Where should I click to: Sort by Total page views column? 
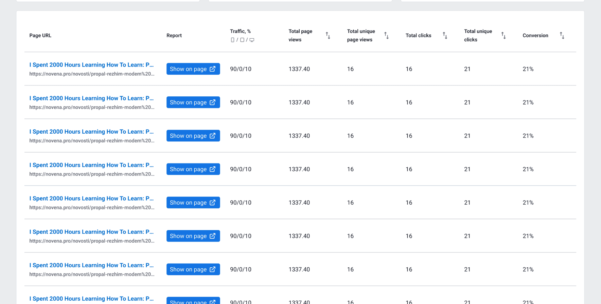(328, 36)
